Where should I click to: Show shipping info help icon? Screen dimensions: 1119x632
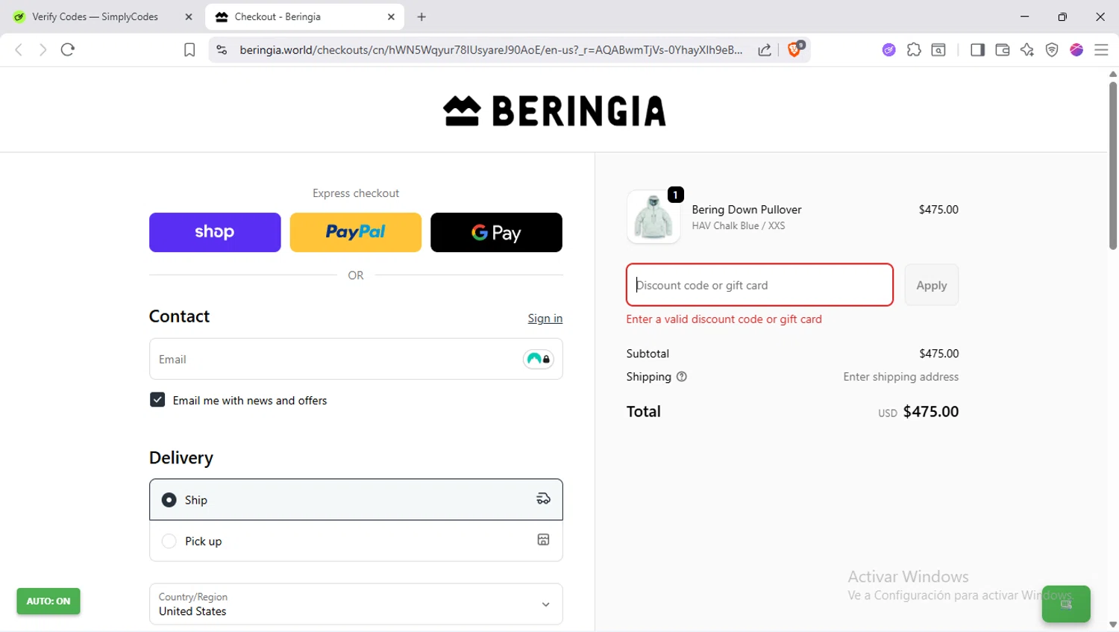tap(681, 377)
